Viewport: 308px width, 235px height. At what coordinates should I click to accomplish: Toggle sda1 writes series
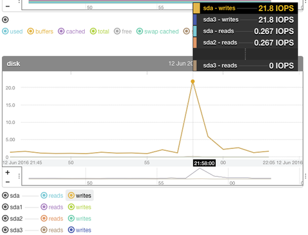[x=80, y=207]
